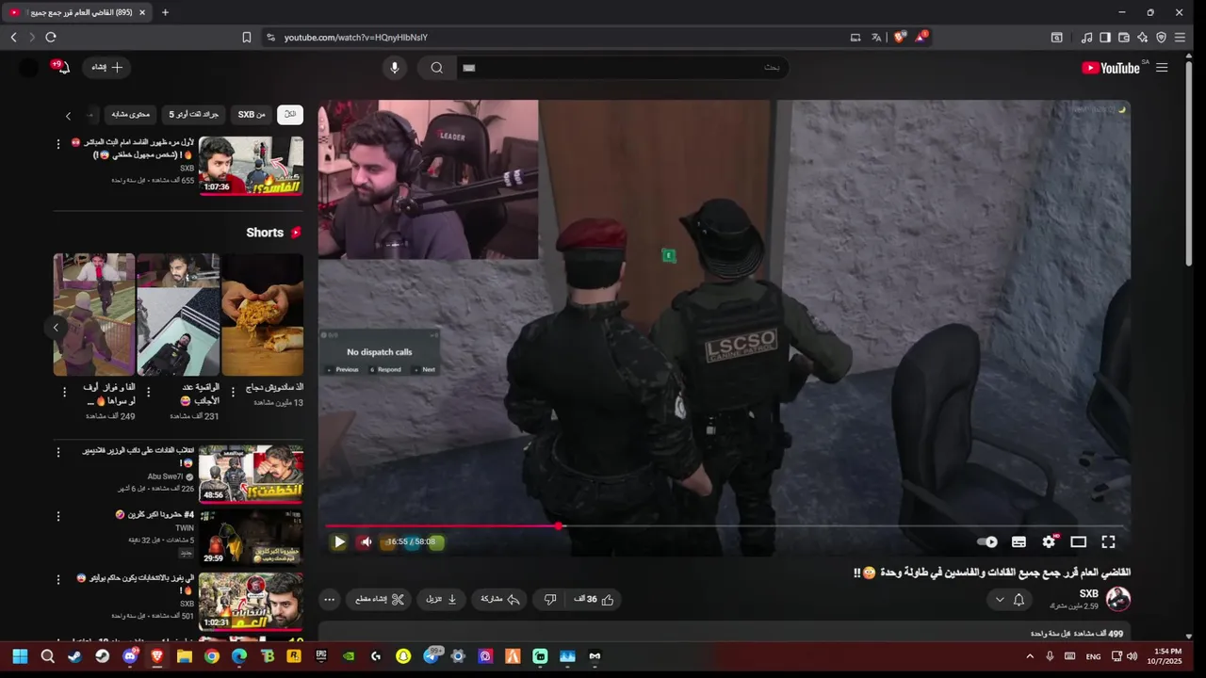Open the Leo AI sparkle icon

1143,38
